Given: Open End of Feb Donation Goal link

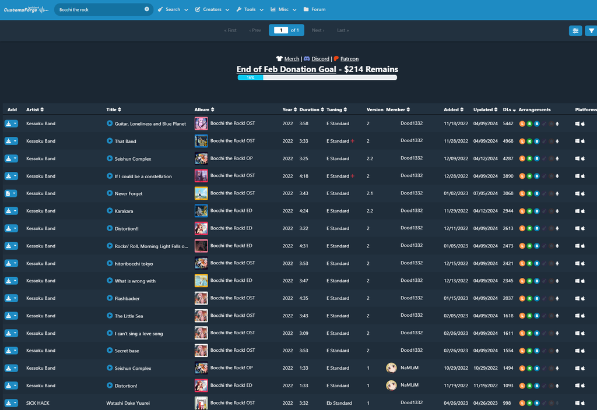Looking at the screenshot, I should (286, 69).
